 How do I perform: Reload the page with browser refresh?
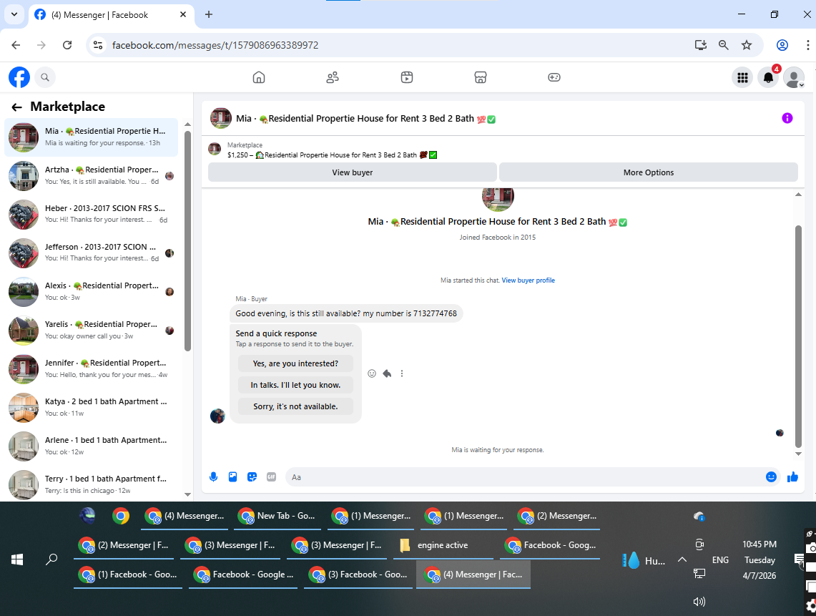(67, 45)
